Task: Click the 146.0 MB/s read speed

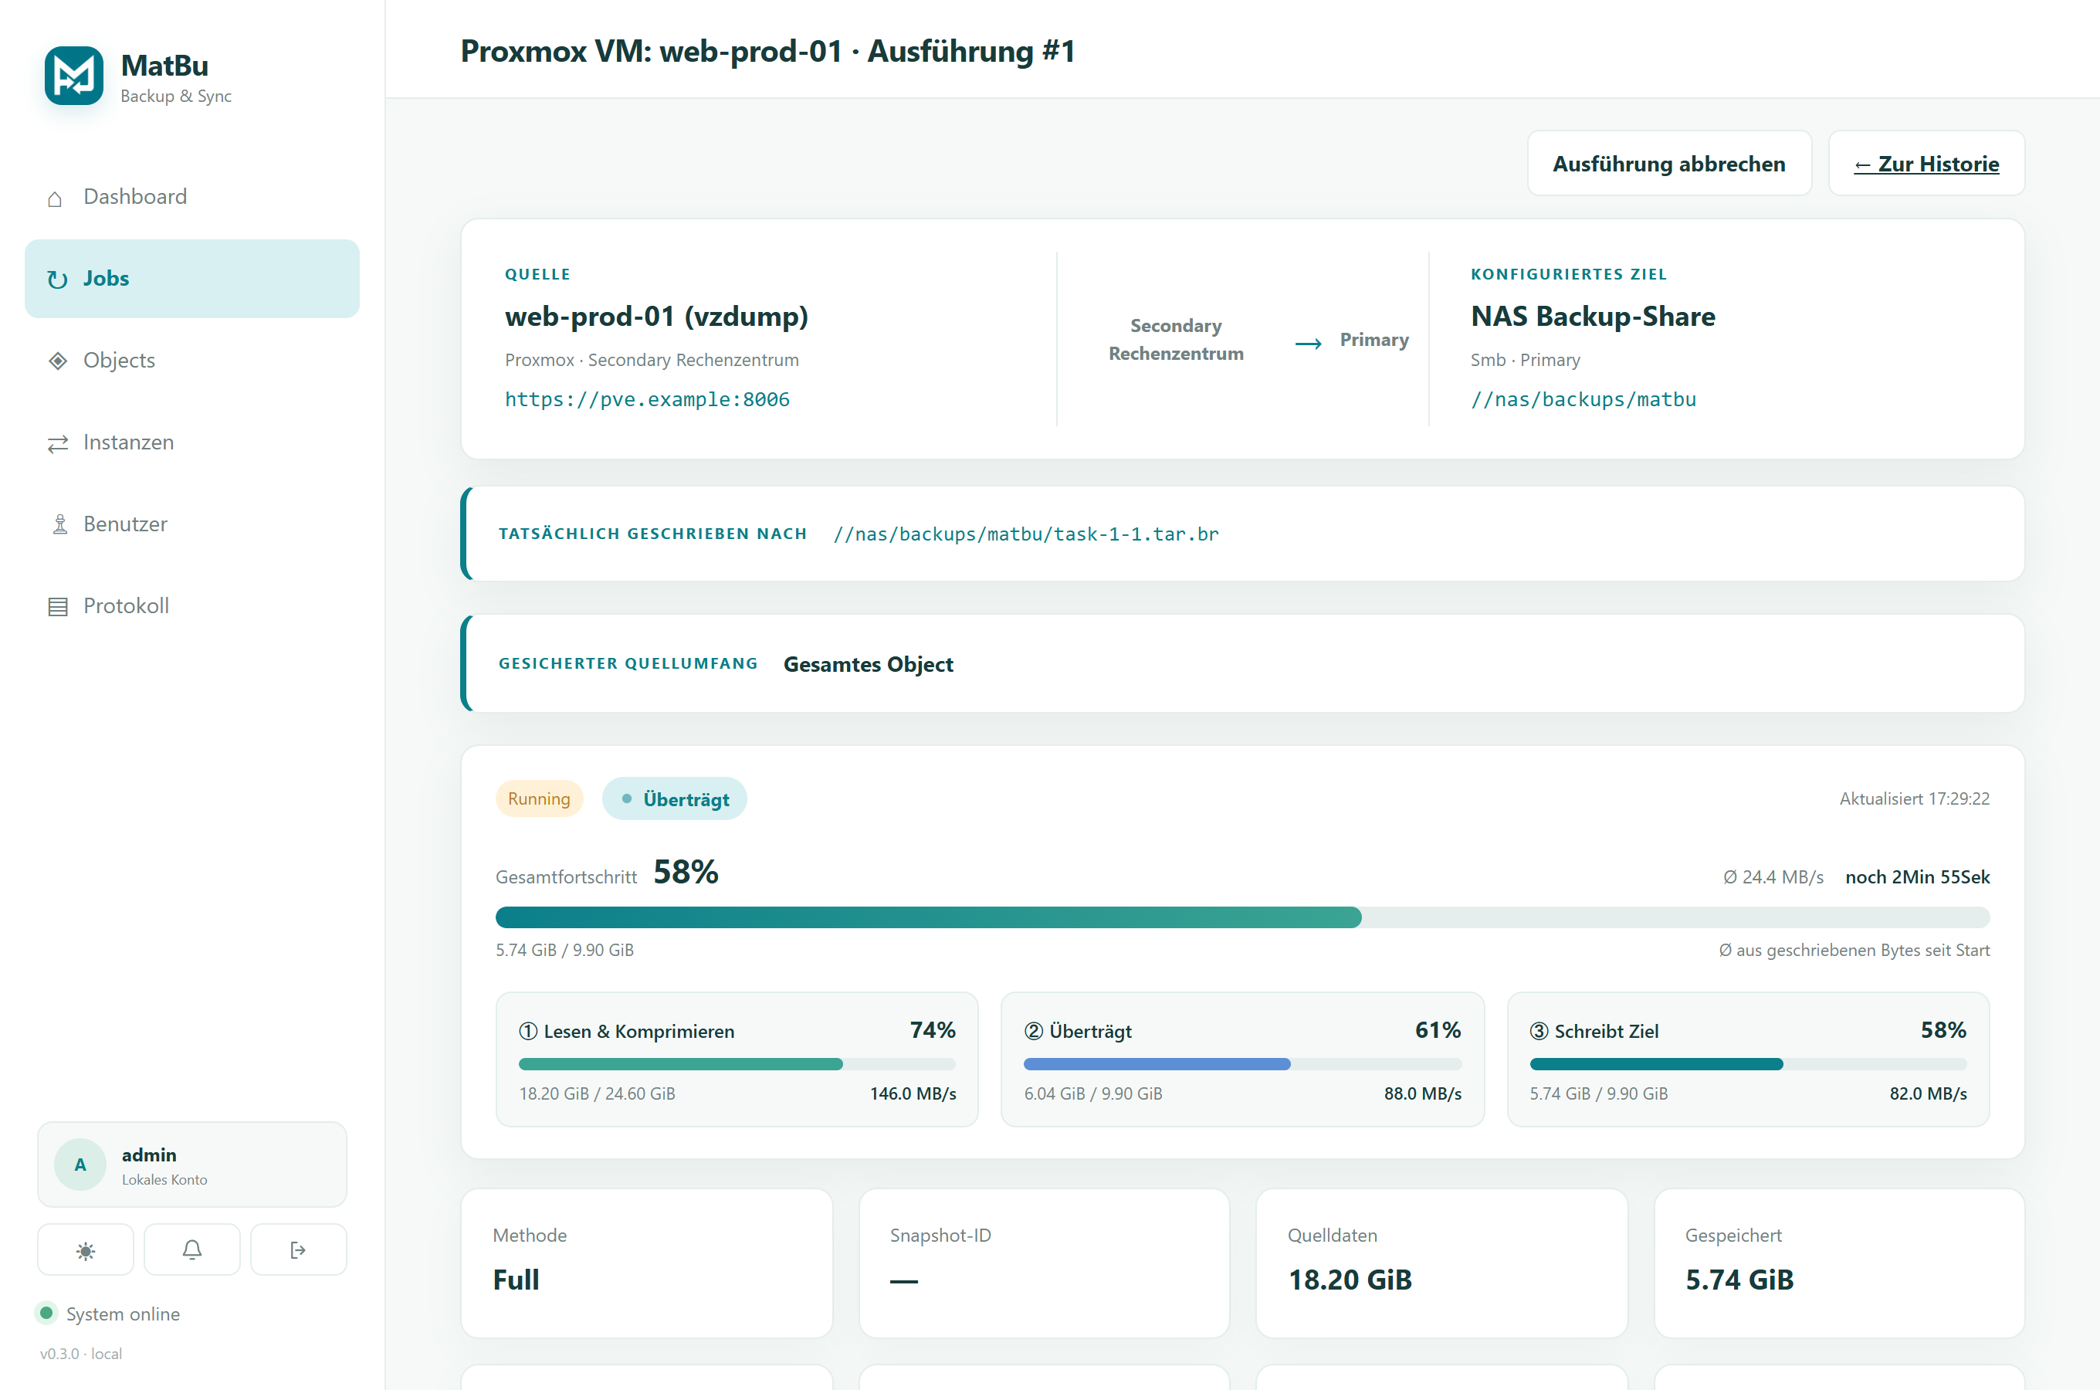Action: pos(913,1094)
